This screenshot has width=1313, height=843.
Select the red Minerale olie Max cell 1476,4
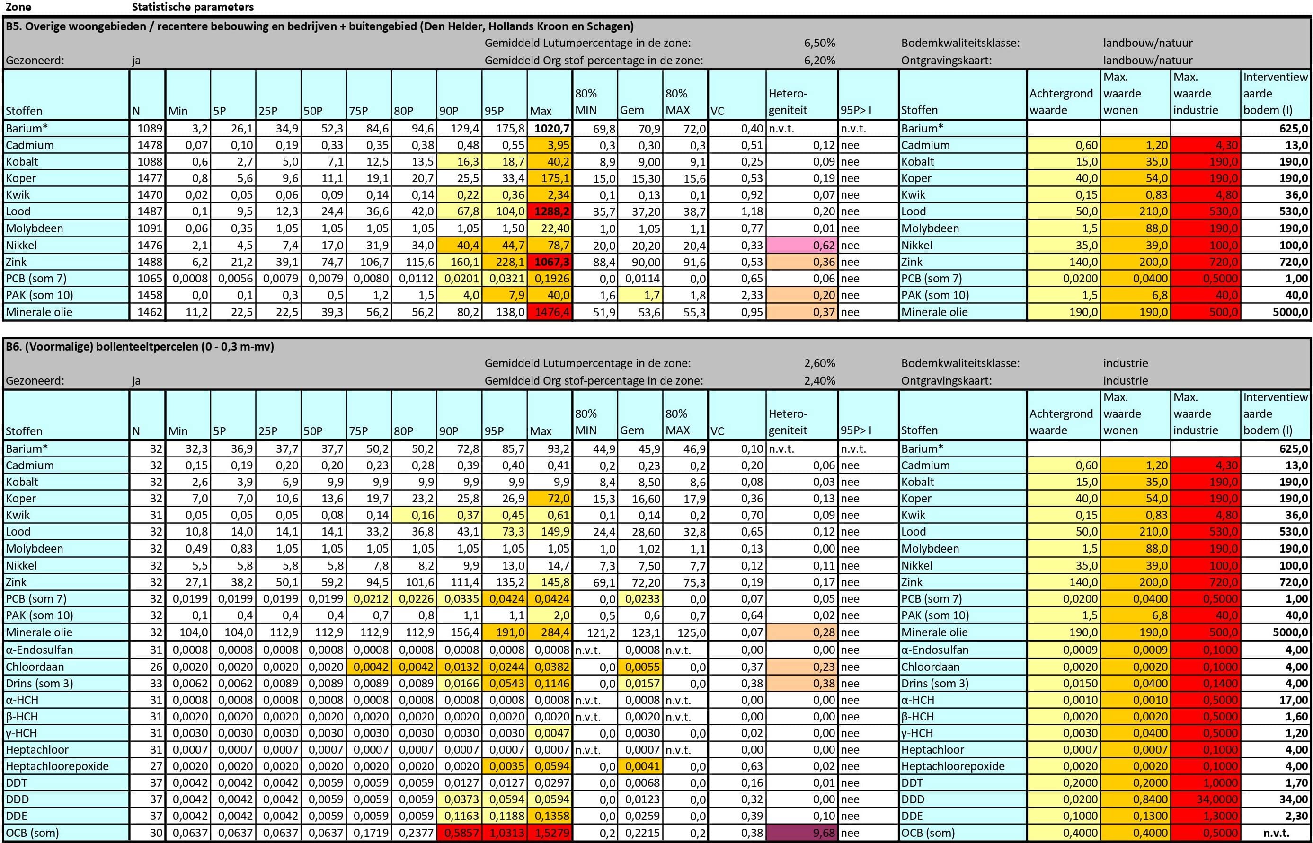pyautogui.click(x=550, y=312)
